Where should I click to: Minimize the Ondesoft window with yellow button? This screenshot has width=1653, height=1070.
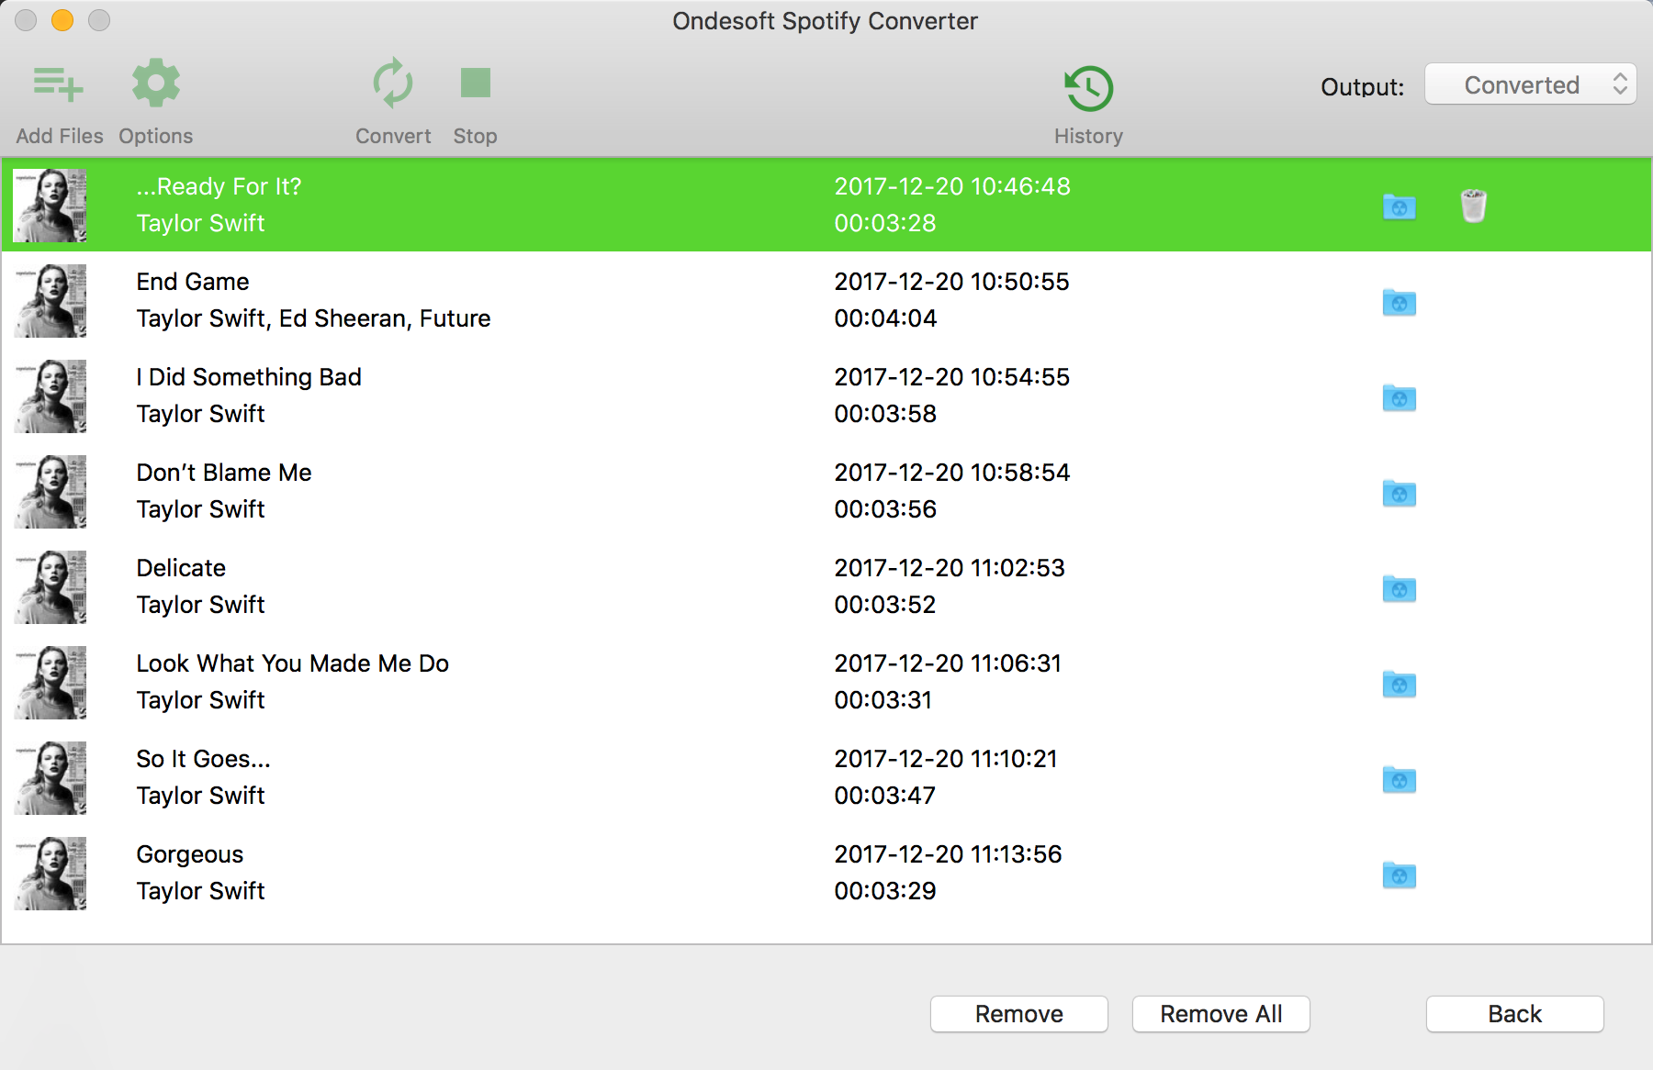click(x=62, y=20)
